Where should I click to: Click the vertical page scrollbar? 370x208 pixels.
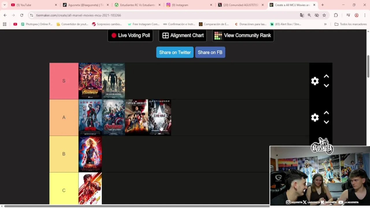click(368, 66)
